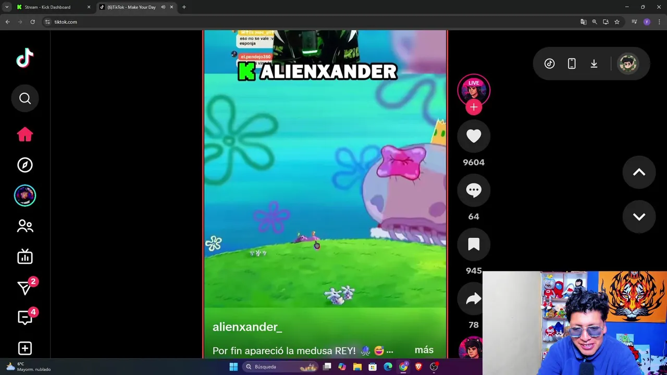Switch to the Stream - Kick Dashboard tab
This screenshot has width=667, height=375.
coord(47,7)
